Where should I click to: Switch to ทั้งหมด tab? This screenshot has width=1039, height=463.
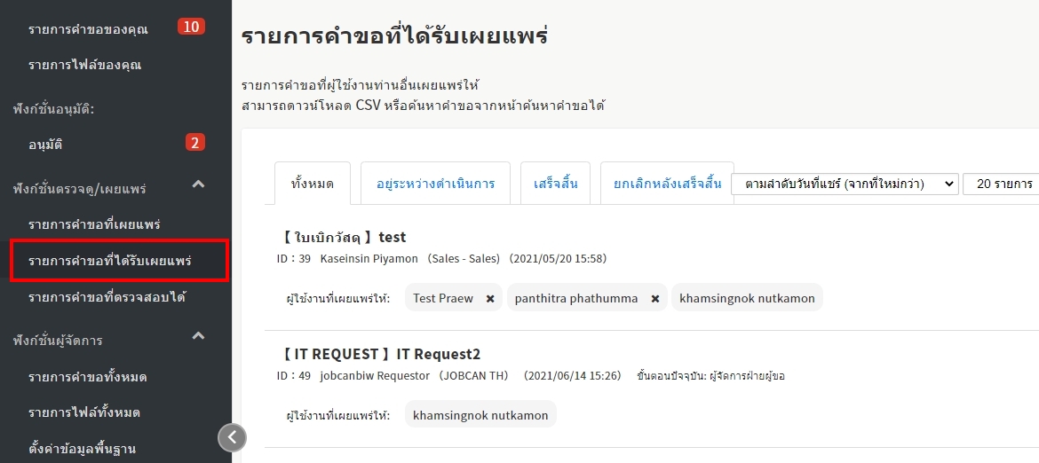313,184
